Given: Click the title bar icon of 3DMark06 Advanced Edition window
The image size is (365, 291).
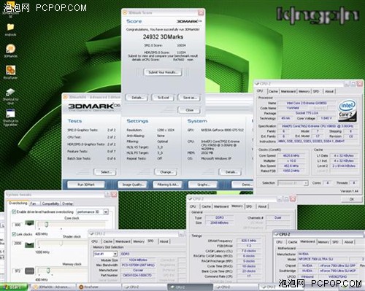Looking at the screenshot, I should point(65,97).
